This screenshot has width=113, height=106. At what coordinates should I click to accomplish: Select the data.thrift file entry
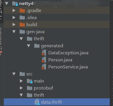[x=57, y=102]
